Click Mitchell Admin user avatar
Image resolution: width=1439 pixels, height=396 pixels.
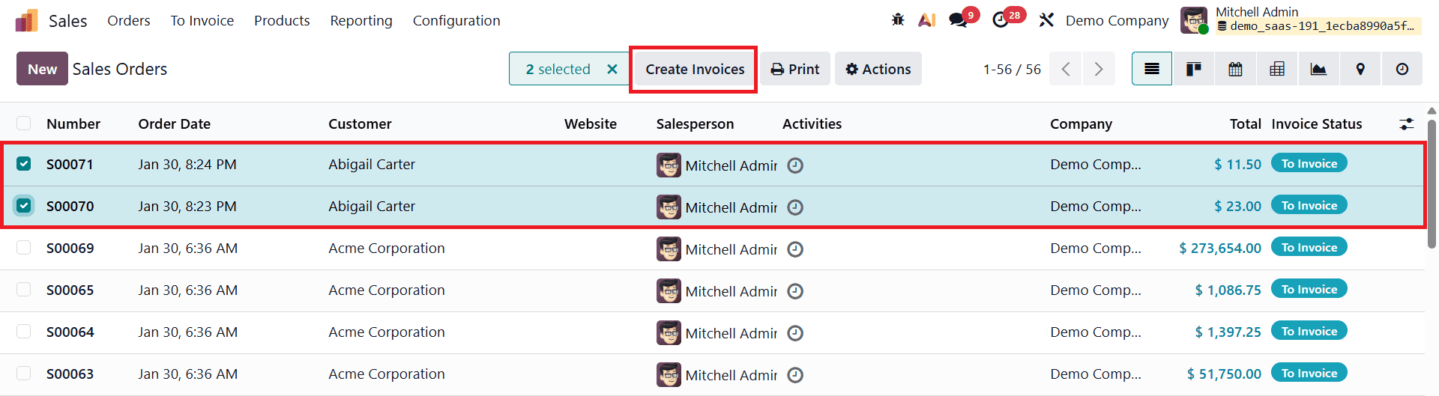pos(1194,20)
